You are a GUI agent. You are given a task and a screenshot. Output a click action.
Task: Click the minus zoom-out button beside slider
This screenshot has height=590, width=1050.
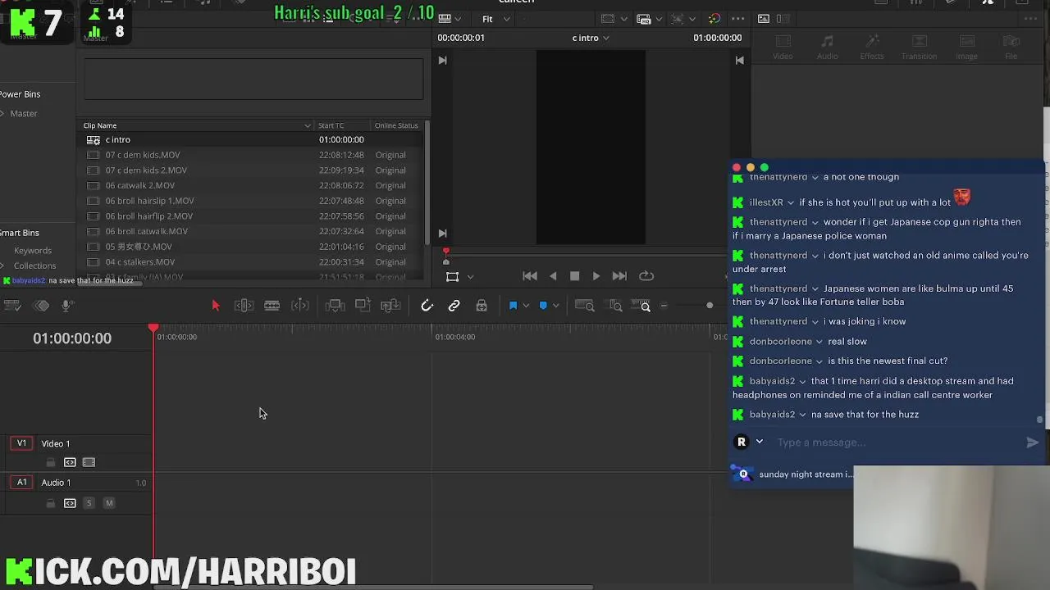tap(664, 306)
